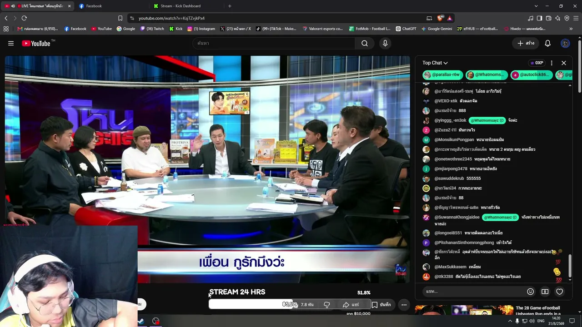Open the Kick bookmark
The height and width of the screenshot is (327, 582).
point(176,29)
